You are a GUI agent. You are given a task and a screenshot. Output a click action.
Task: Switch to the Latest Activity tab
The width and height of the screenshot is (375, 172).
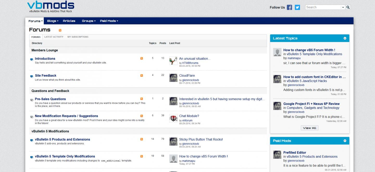54,37
